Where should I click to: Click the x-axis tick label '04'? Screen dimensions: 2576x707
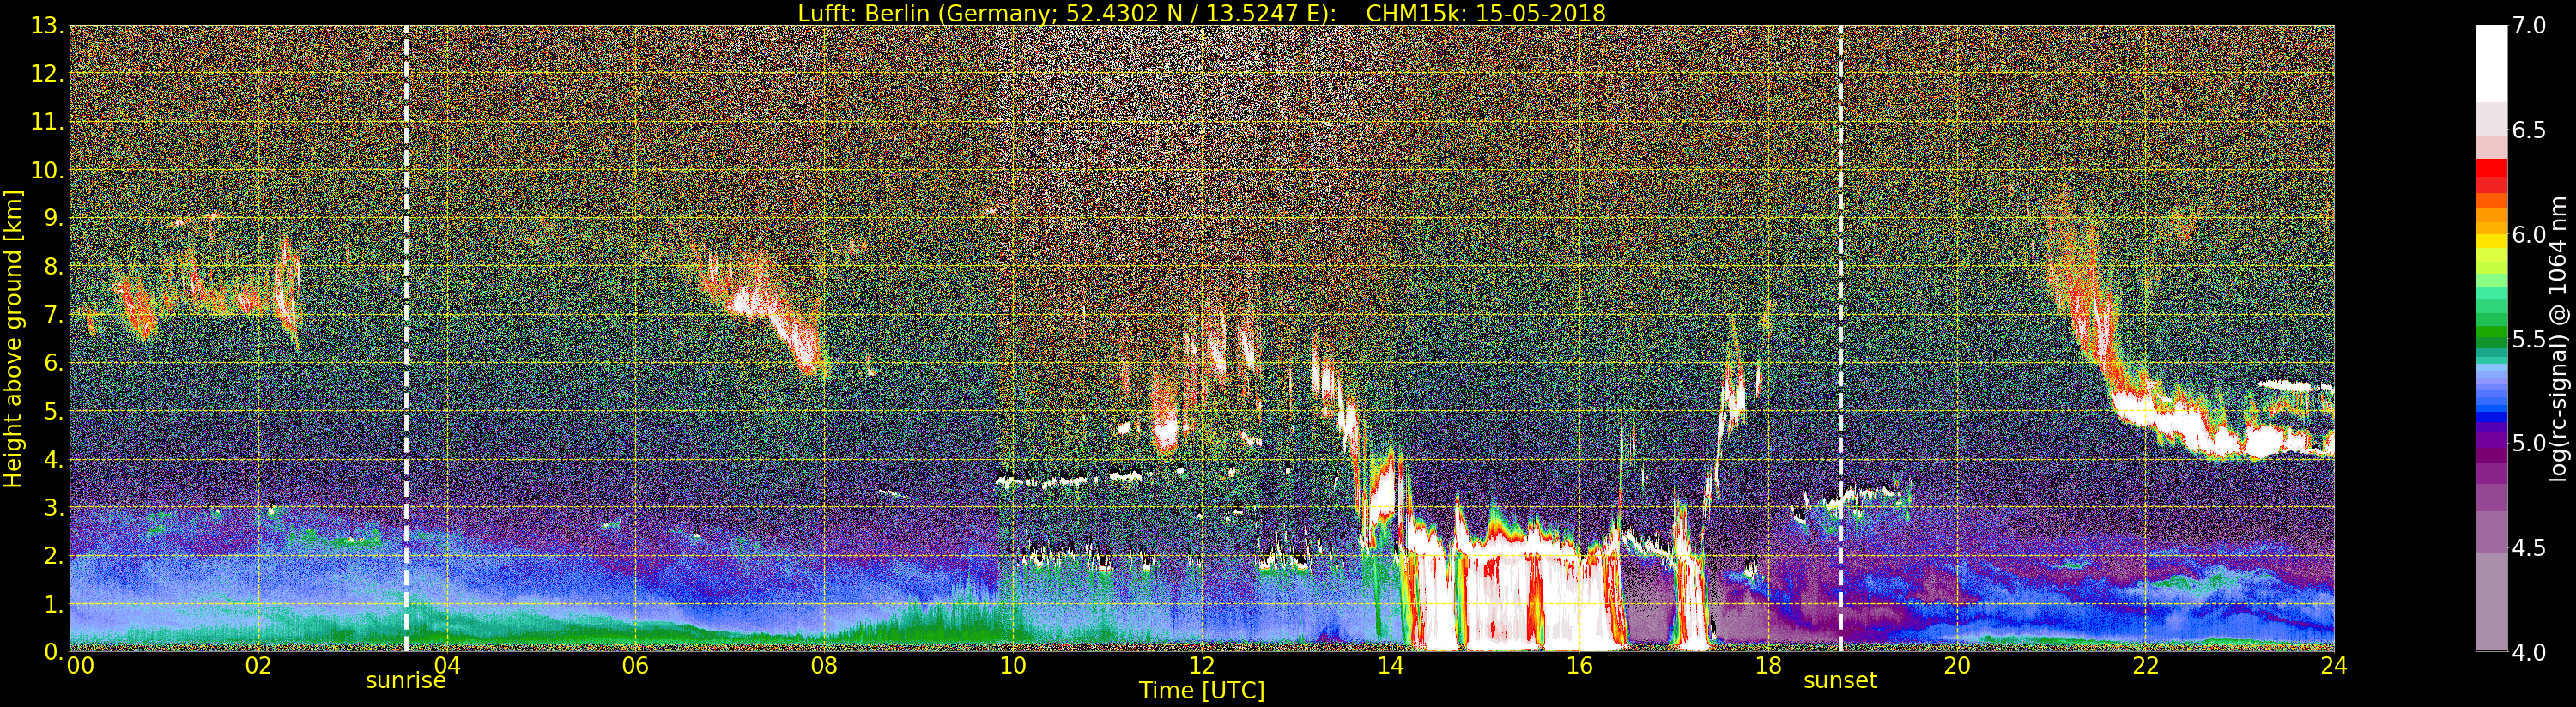[x=447, y=666]
